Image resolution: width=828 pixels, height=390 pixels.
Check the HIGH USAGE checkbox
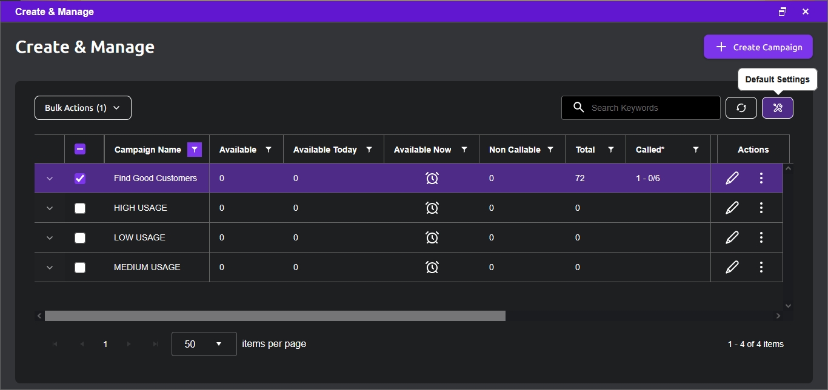[80, 208]
